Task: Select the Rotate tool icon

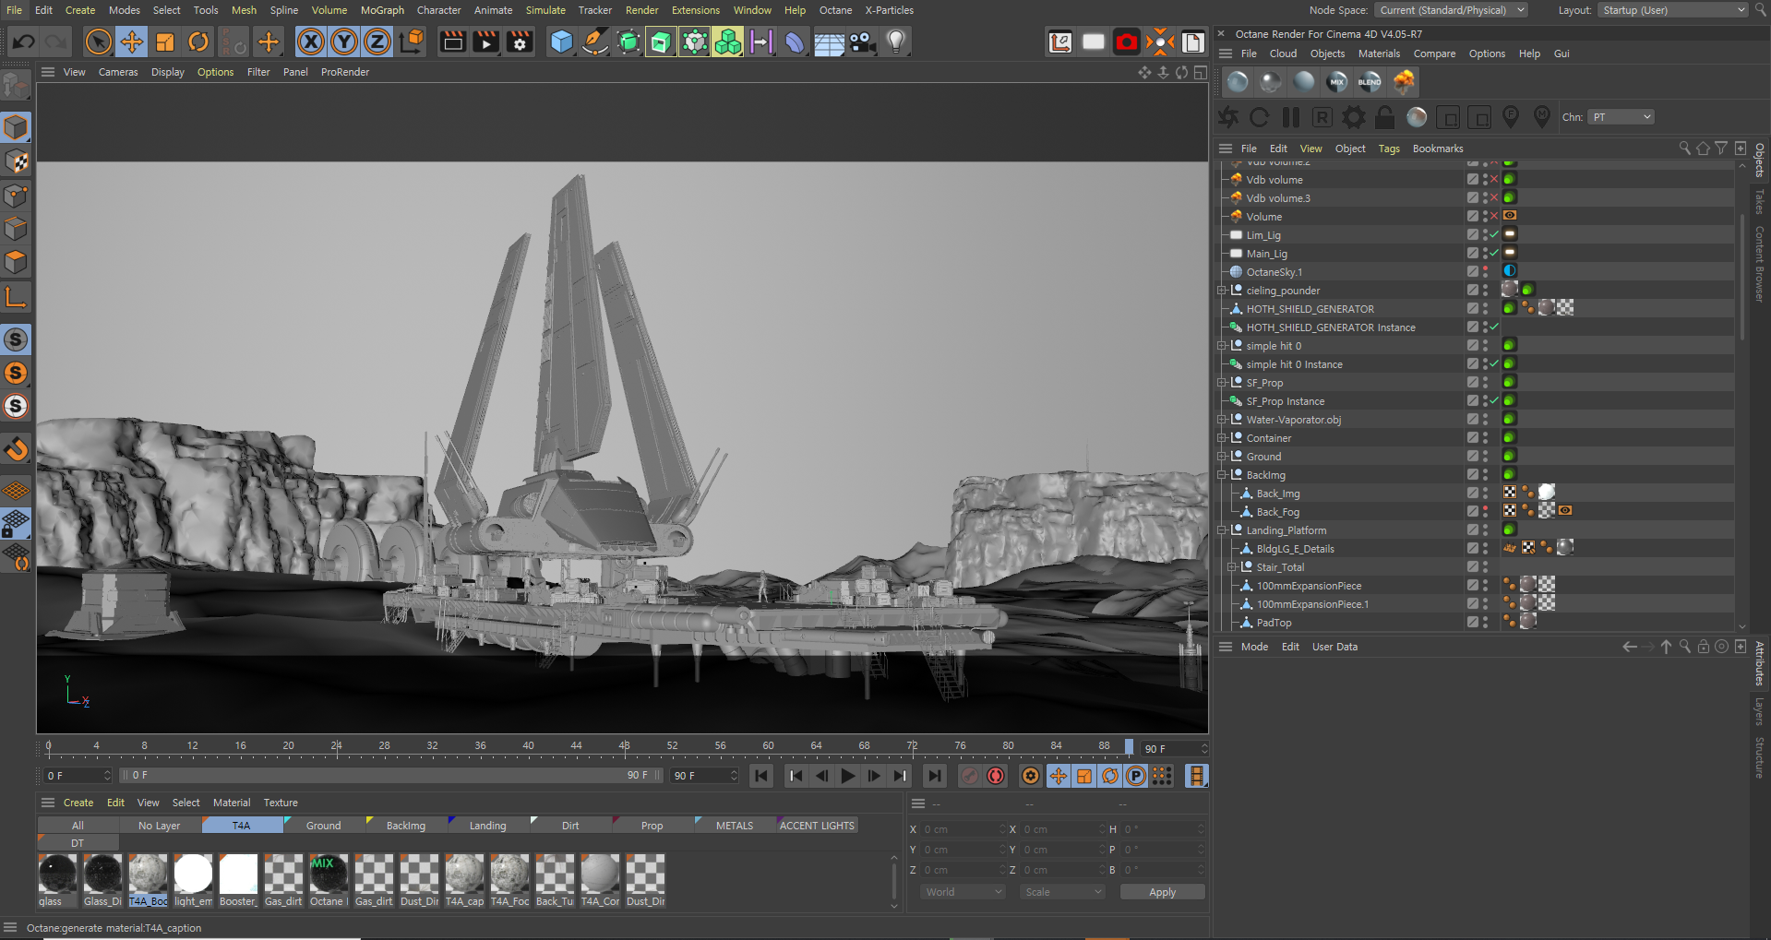Action: point(198,42)
